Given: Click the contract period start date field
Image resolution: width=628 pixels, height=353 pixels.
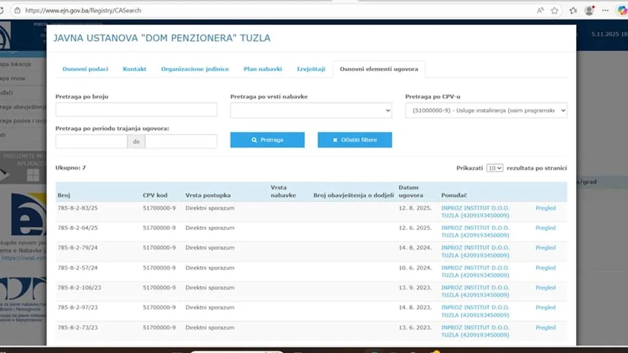Looking at the screenshot, I should click(91, 141).
